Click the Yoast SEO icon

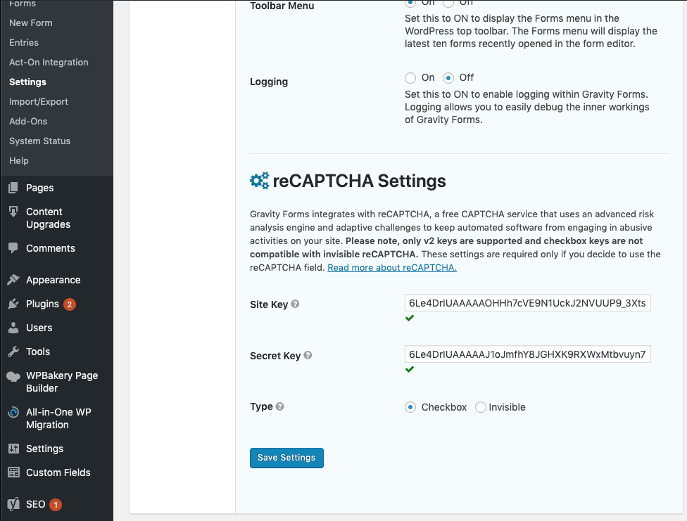pos(13,504)
